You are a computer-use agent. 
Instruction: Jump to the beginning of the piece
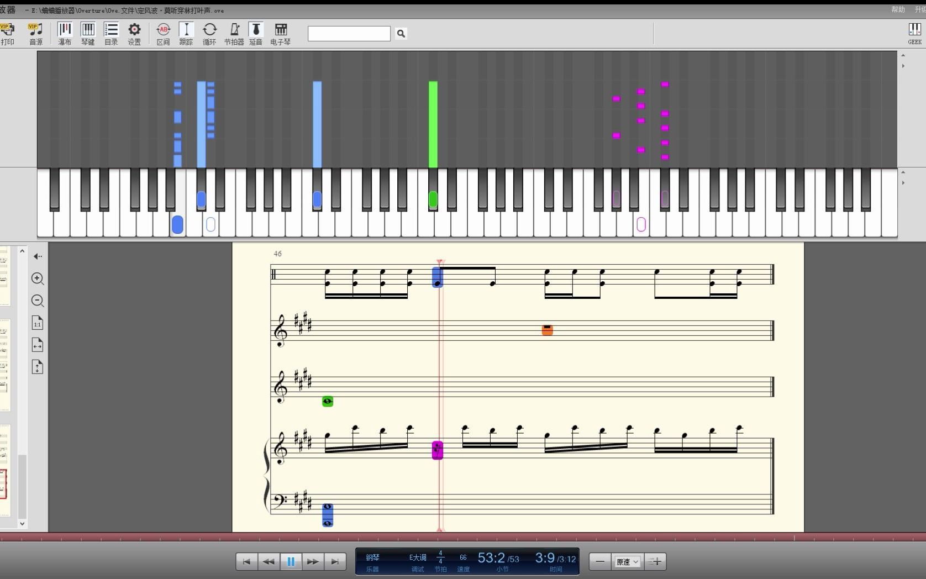click(x=246, y=561)
